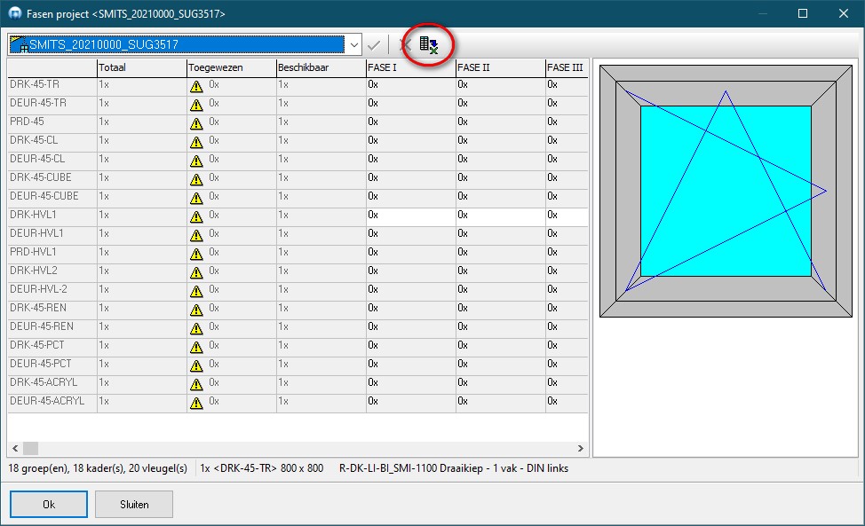Click the FASE I column header
Image resolution: width=865 pixels, height=526 pixels.
[x=411, y=67]
